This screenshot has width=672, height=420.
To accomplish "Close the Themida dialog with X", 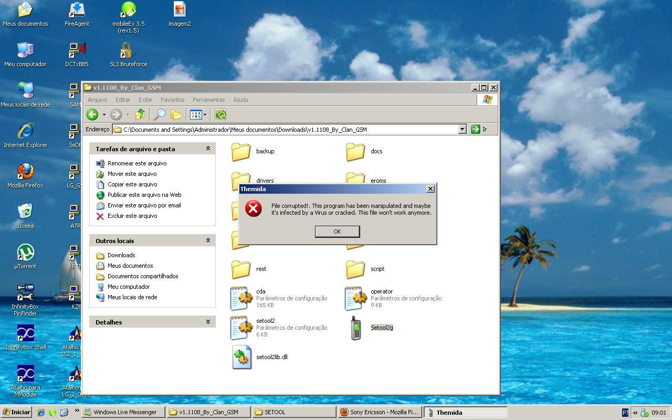I will click(430, 189).
